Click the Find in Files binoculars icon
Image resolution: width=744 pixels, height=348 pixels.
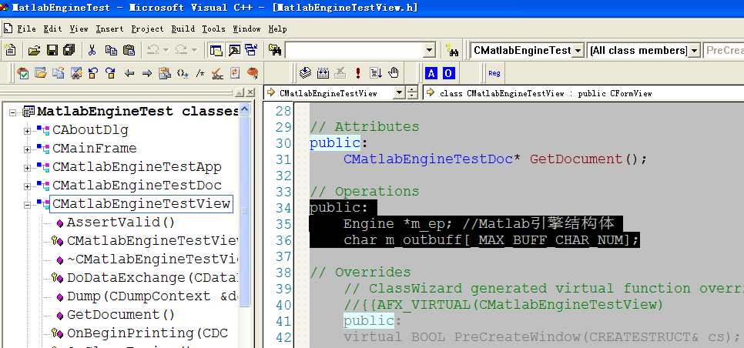click(275, 50)
